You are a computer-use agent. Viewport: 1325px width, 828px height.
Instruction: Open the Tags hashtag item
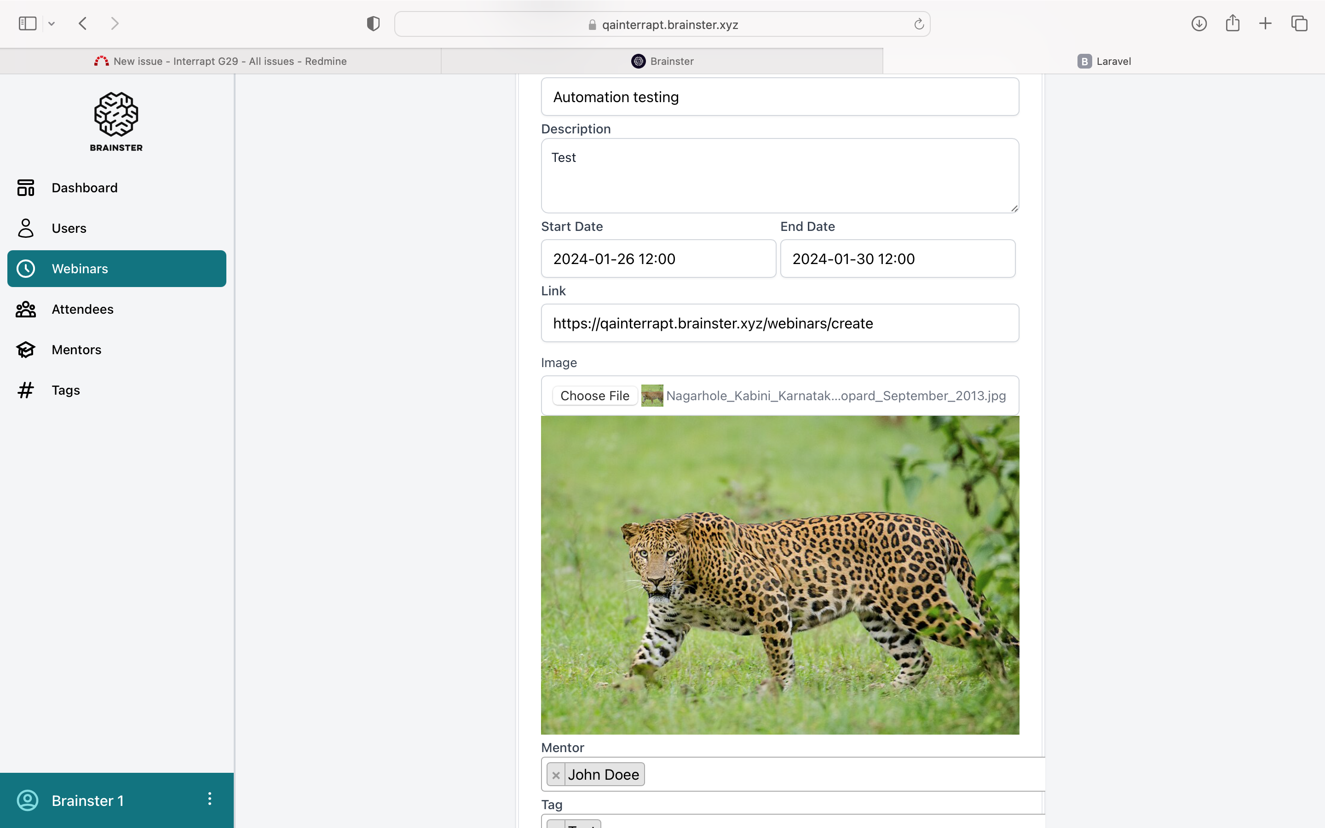[x=65, y=391]
